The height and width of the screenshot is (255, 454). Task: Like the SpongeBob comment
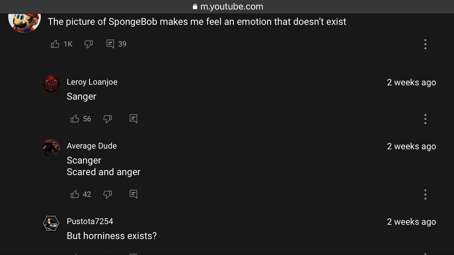(x=55, y=44)
